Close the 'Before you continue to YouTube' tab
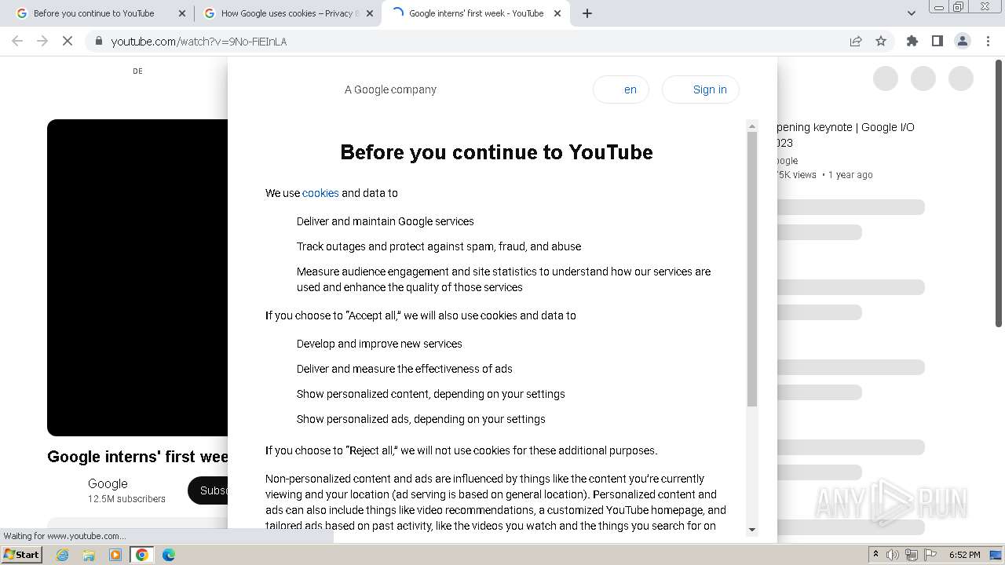The image size is (1005, 565). (x=182, y=13)
